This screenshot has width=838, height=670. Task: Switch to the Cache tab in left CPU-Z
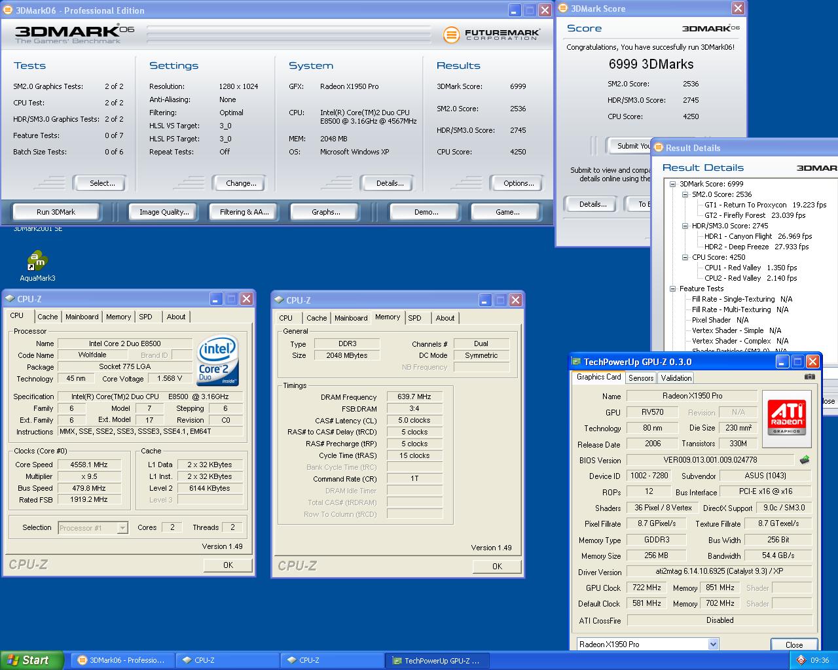coord(47,317)
